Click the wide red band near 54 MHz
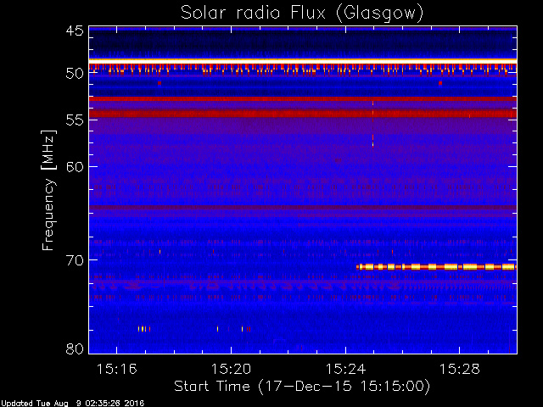The image size is (543, 407). point(303,114)
